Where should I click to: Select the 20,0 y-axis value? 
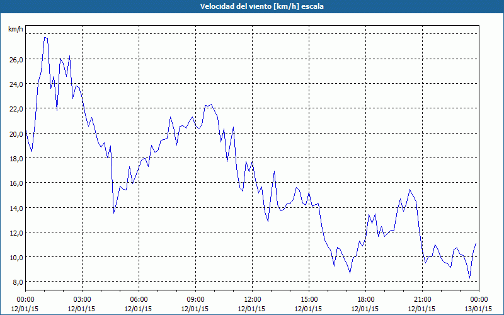point(16,134)
